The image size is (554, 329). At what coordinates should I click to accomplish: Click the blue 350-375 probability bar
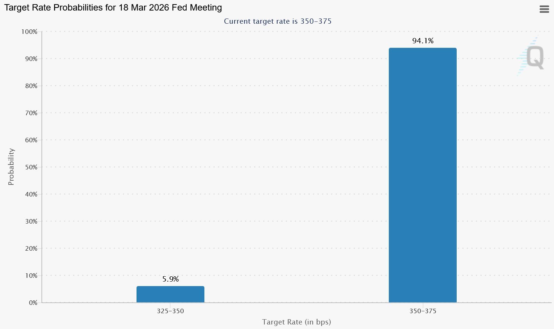422,175
